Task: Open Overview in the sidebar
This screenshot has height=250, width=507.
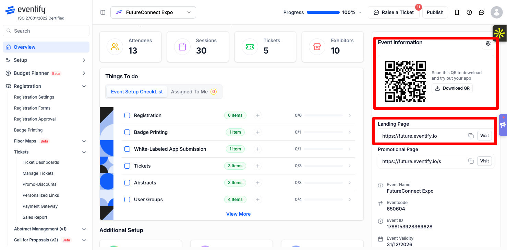Action: 46,47
